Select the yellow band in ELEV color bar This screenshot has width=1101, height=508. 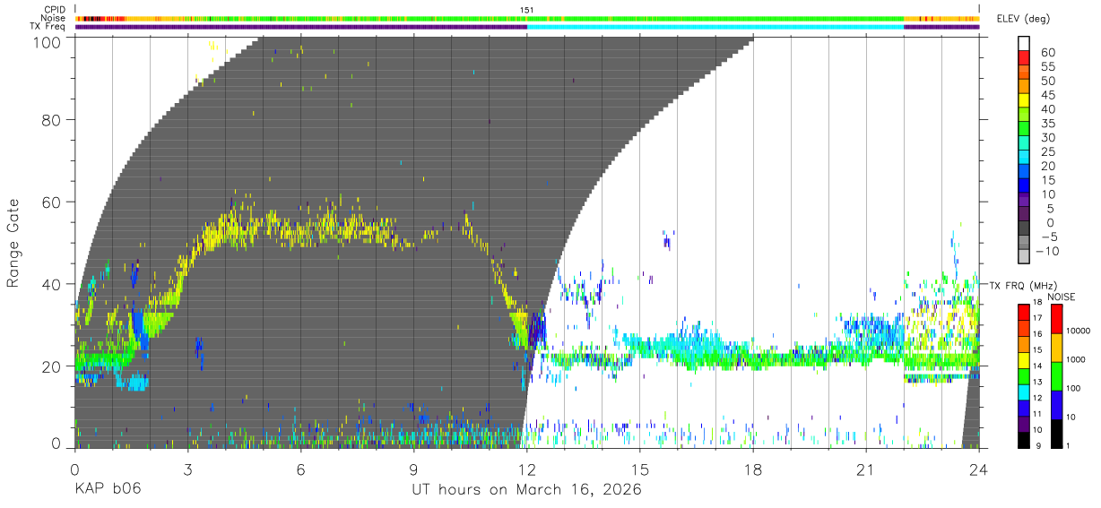click(x=1024, y=99)
